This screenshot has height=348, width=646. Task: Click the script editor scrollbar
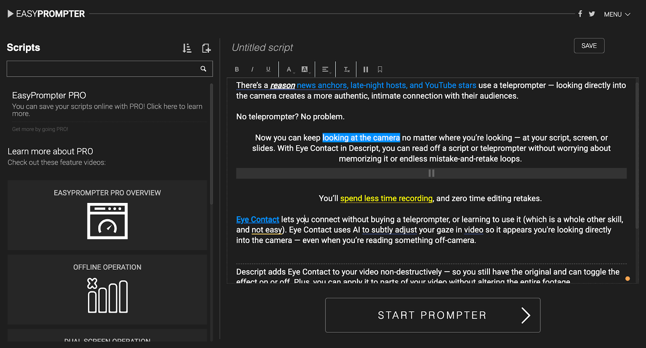click(x=637, y=155)
